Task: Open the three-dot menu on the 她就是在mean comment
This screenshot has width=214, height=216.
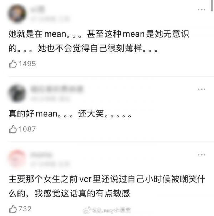Action: click(x=202, y=10)
